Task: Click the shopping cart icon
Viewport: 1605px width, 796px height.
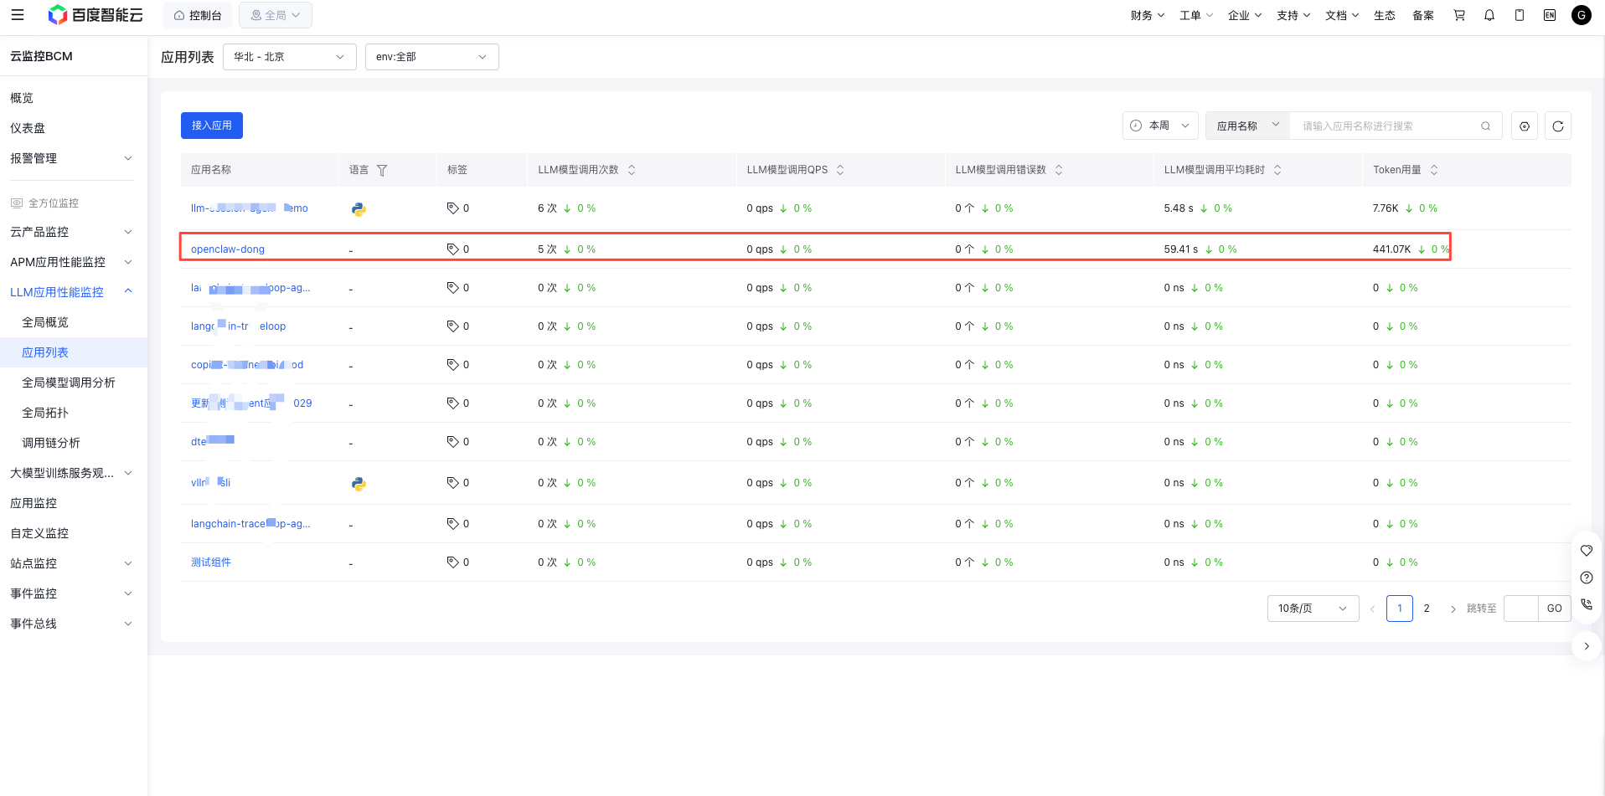Action: pyautogui.click(x=1459, y=15)
